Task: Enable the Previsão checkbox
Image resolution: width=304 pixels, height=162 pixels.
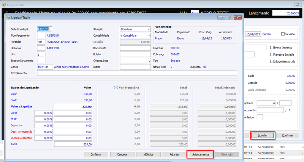Action: point(283,34)
